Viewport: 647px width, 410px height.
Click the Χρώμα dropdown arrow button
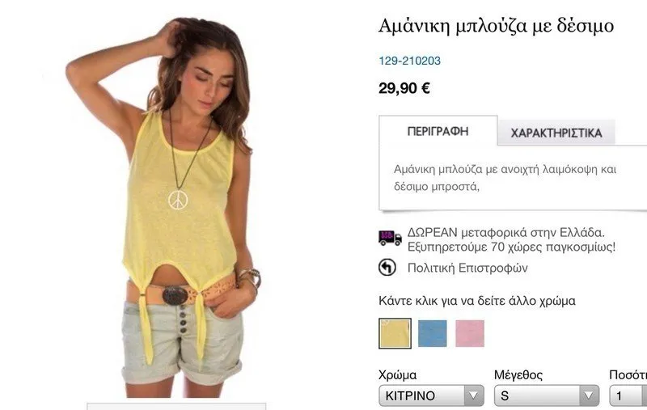point(473,395)
